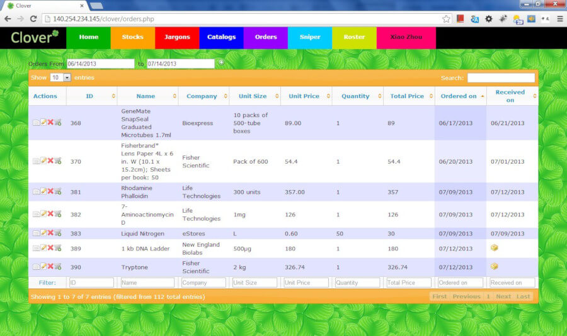Select page 1 in pagination
This screenshot has height=336, width=567.
click(x=488, y=296)
